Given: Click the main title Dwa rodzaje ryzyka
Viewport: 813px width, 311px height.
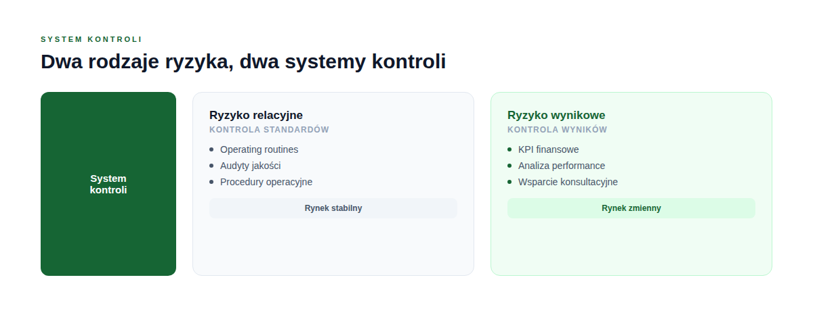Looking at the screenshot, I should pos(243,62).
